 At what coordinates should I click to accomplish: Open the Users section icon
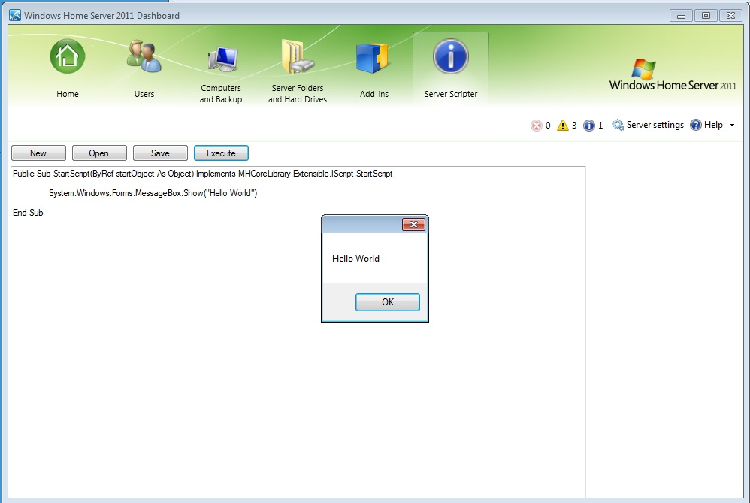[x=144, y=56]
